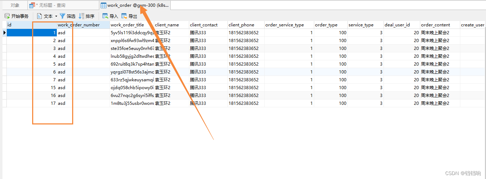Click service_type value 3 in row id 4
This screenshot has width=486, height=179.
[366, 56]
